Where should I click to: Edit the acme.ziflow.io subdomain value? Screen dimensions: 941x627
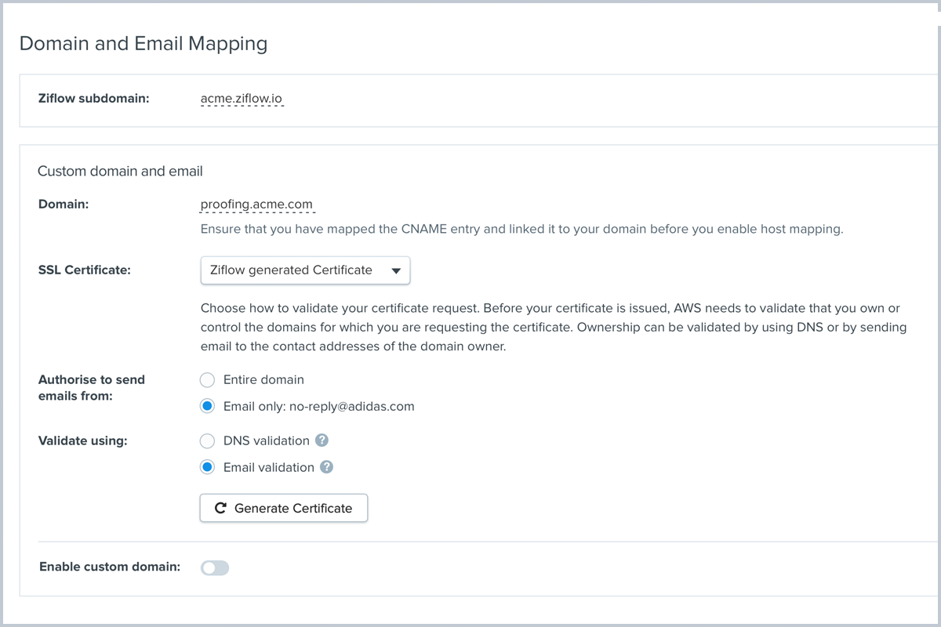[x=242, y=99]
